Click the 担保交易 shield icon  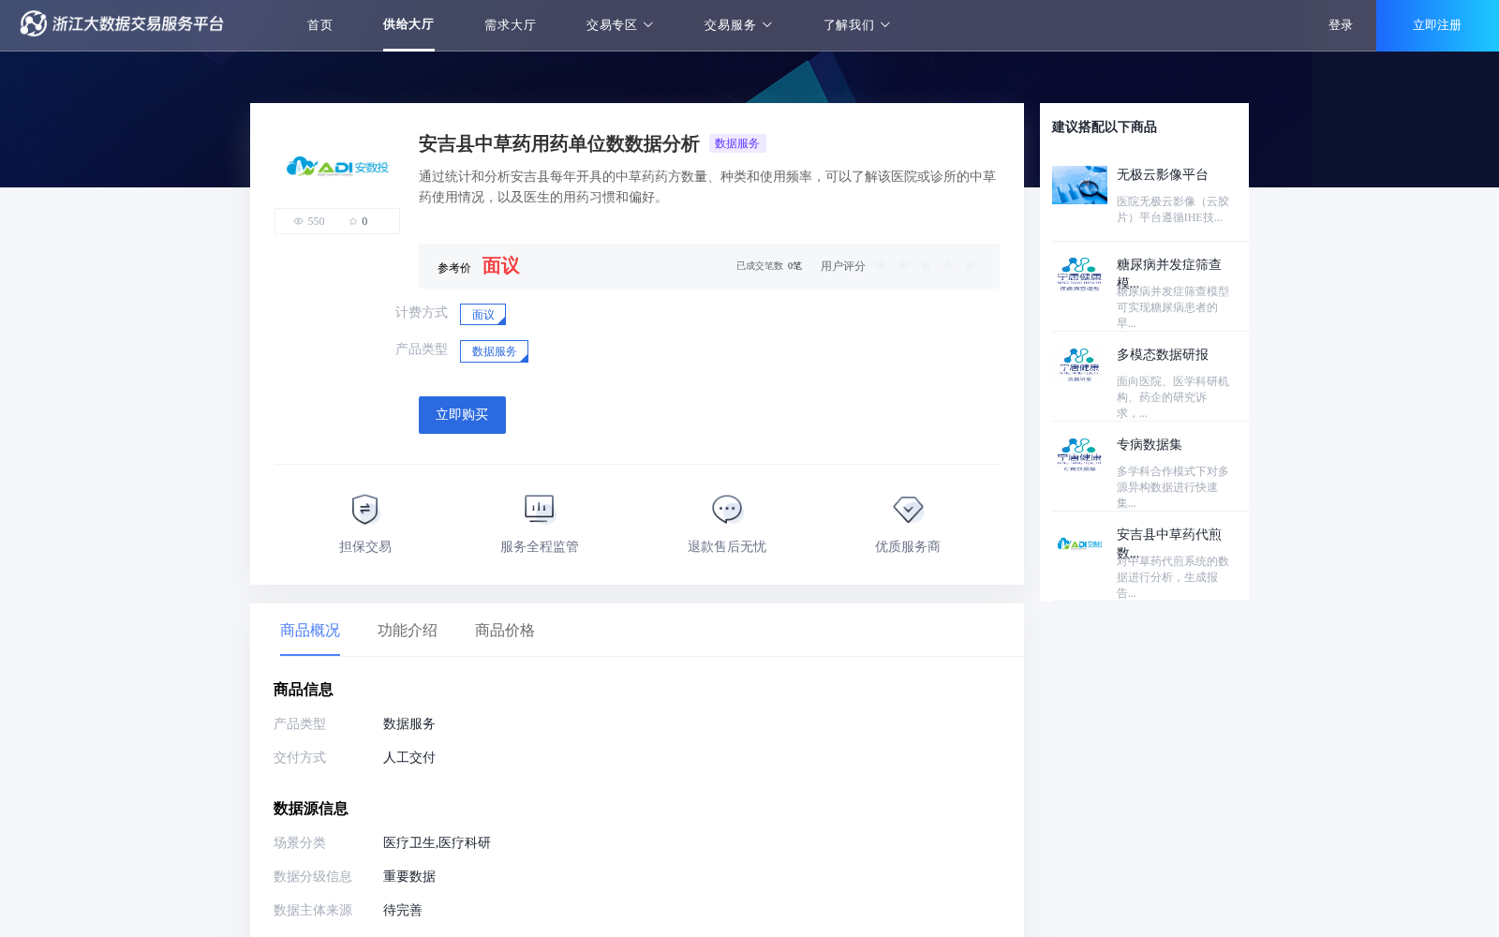[364, 509]
